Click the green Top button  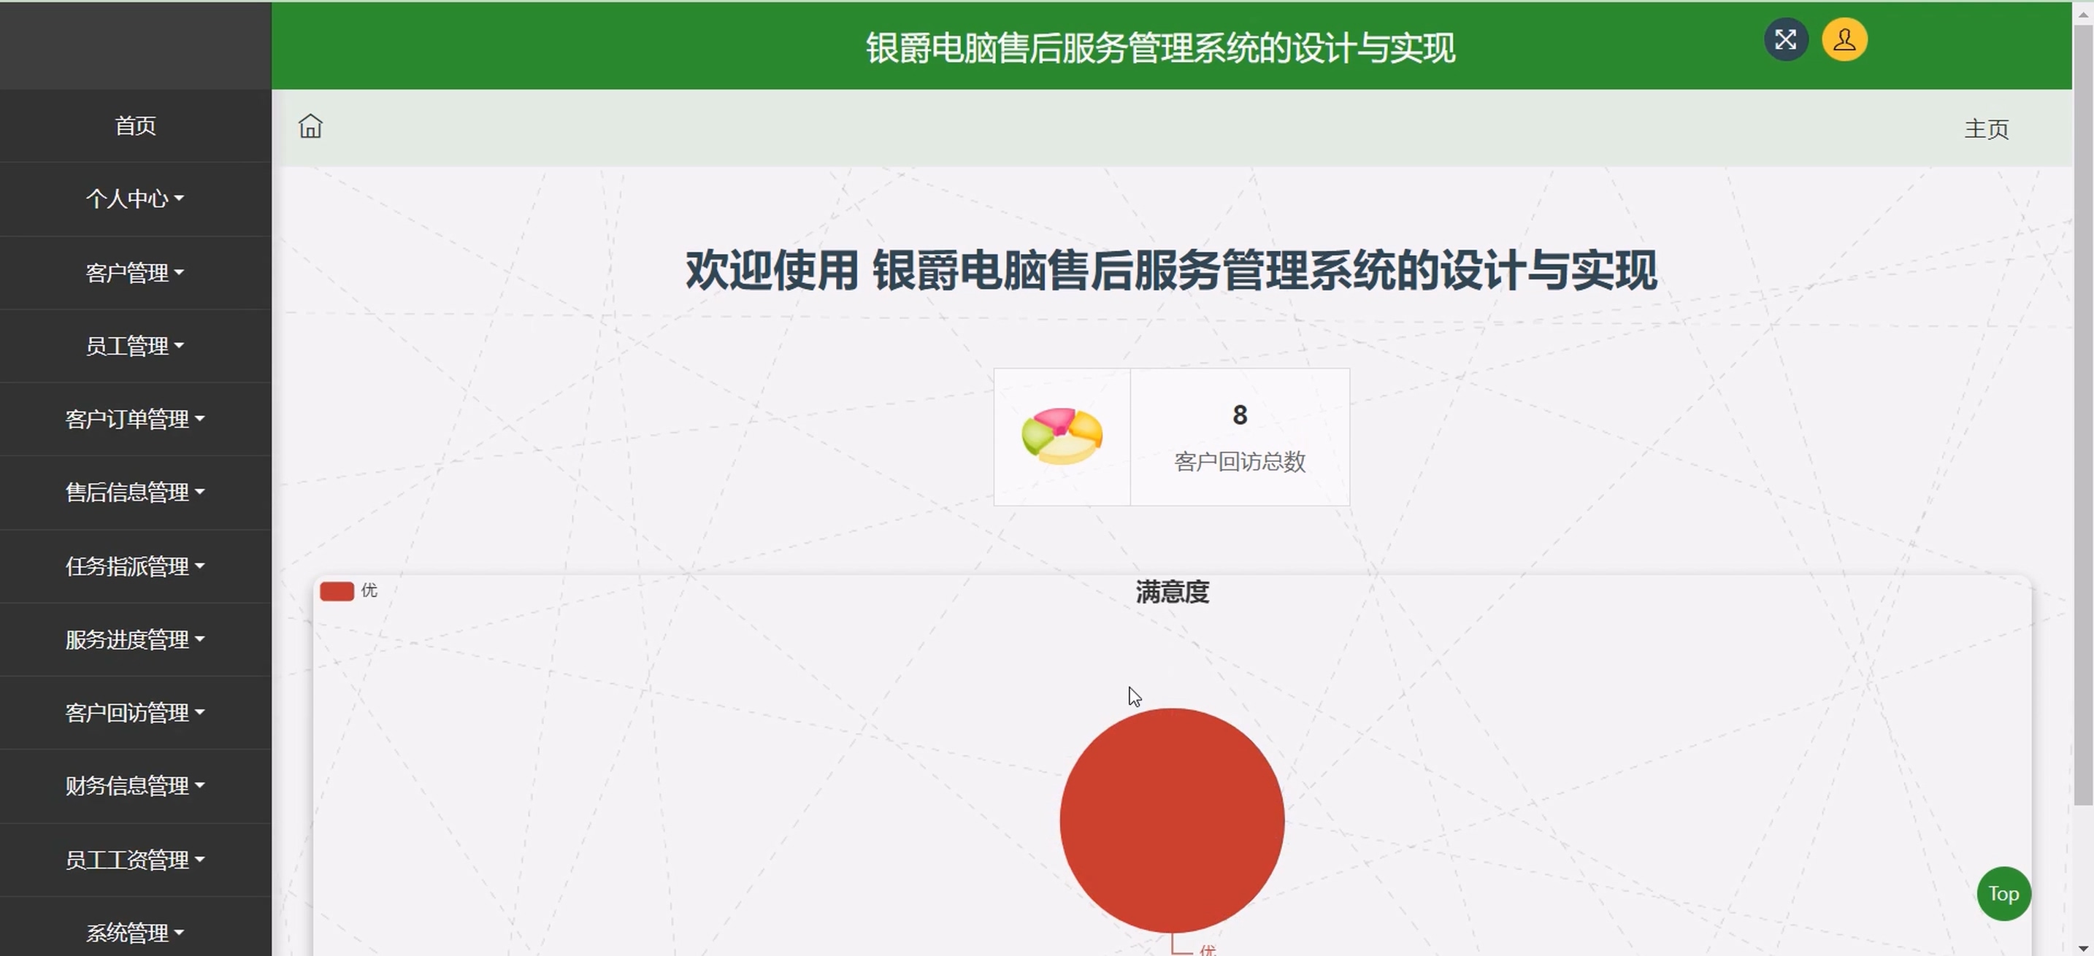[x=2003, y=893]
